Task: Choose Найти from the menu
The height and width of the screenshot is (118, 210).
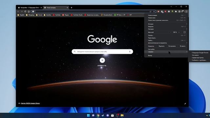Action: (x=166, y=40)
